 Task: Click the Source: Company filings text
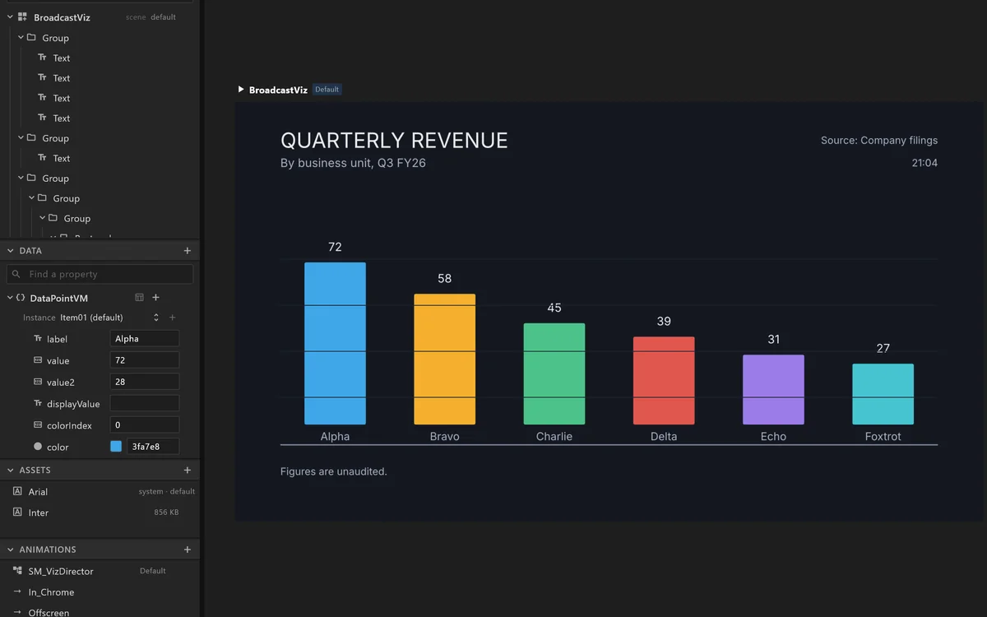click(x=879, y=141)
